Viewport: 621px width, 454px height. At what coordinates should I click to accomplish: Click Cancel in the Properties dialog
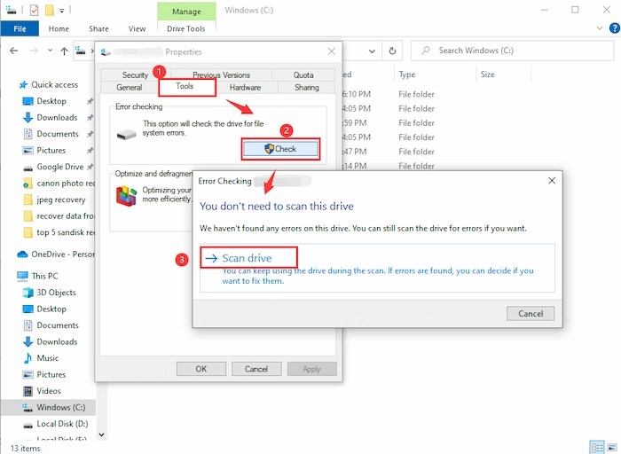(256, 369)
